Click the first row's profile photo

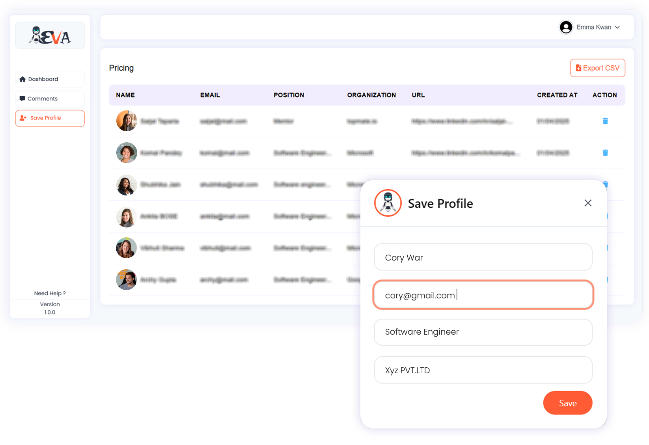(126, 121)
